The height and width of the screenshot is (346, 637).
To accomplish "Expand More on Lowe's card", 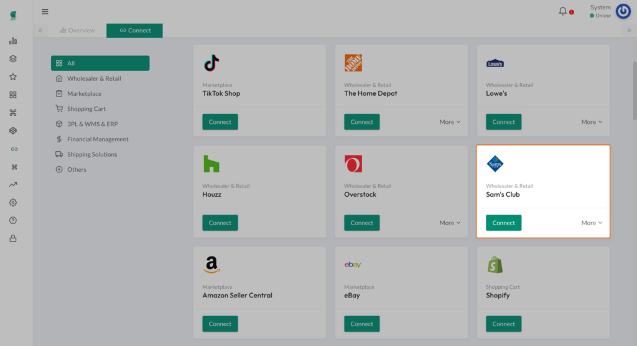I will click(592, 122).
